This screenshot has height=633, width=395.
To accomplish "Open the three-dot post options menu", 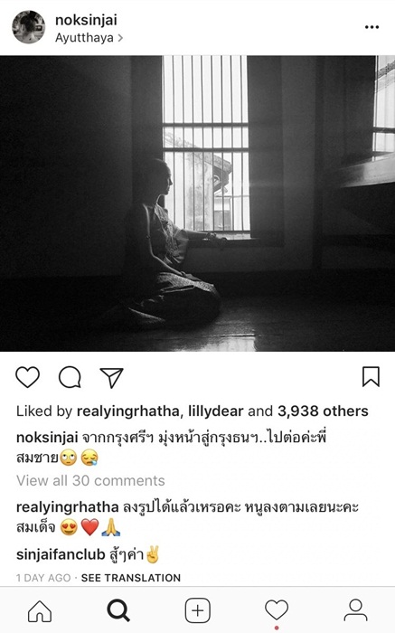I will (x=371, y=27).
